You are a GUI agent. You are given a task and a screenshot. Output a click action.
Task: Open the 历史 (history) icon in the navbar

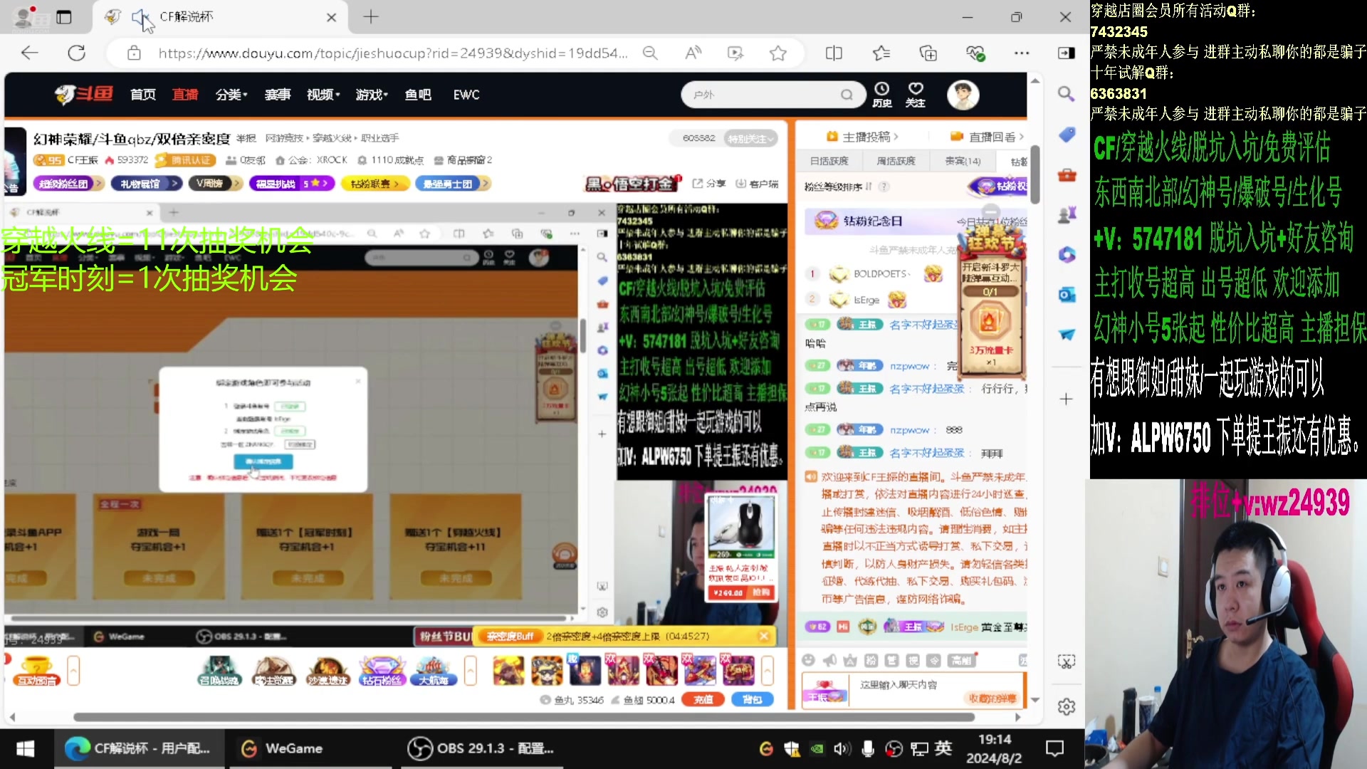882,94
